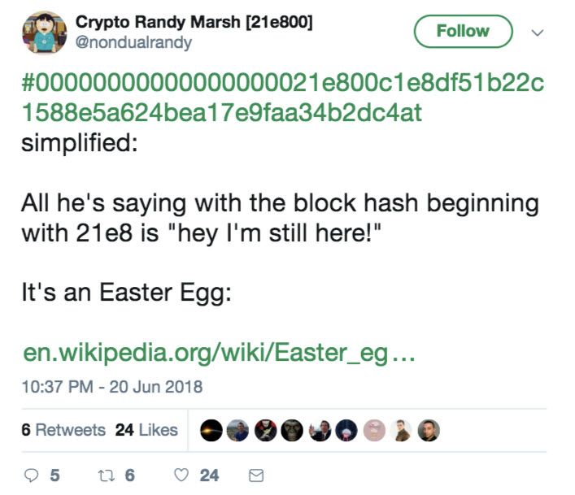Image resolution: width=575 pixels, height=495 pixels.
Task: Open Crypto Randy Marsh profile avatar
Action: [x=45, y=33]
